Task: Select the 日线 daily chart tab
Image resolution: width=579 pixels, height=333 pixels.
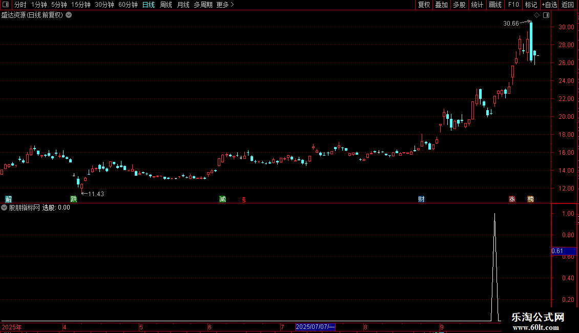Action: tap(149, 5)
